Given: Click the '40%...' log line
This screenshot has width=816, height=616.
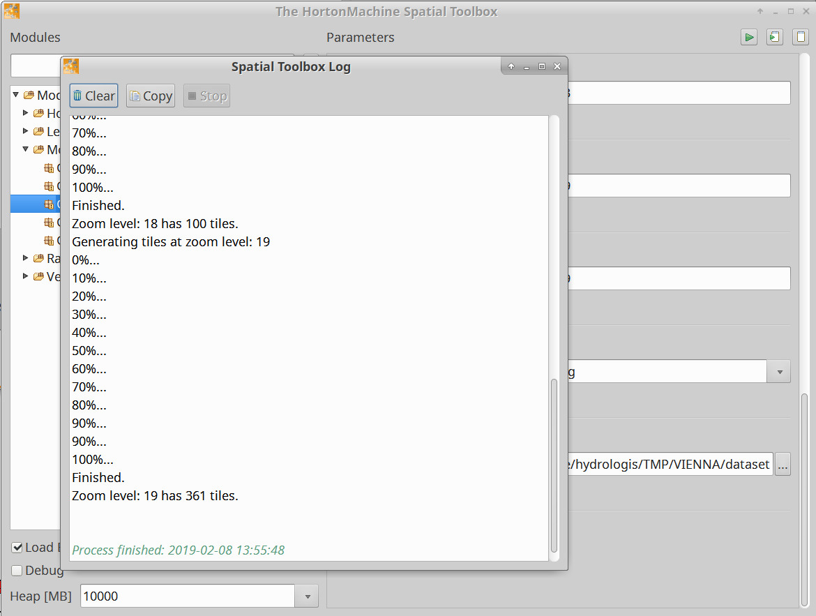Looking at the screenshot, I should [89, 333].
